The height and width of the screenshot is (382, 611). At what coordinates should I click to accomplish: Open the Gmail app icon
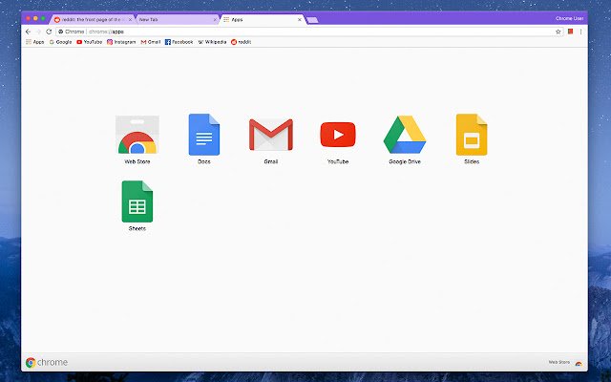point(271,135)
